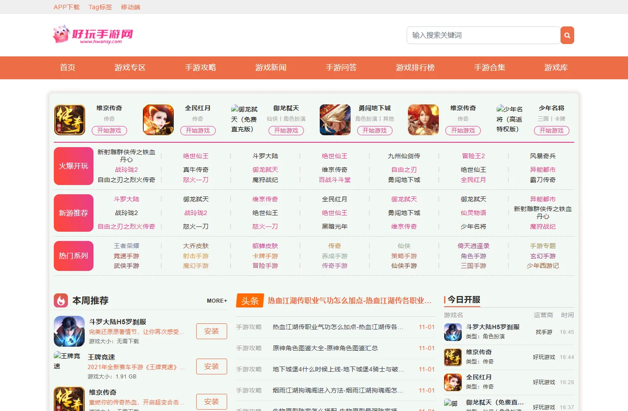Click 风暴奇兵 link
628x411 pixels.
[x=543, y=156]
